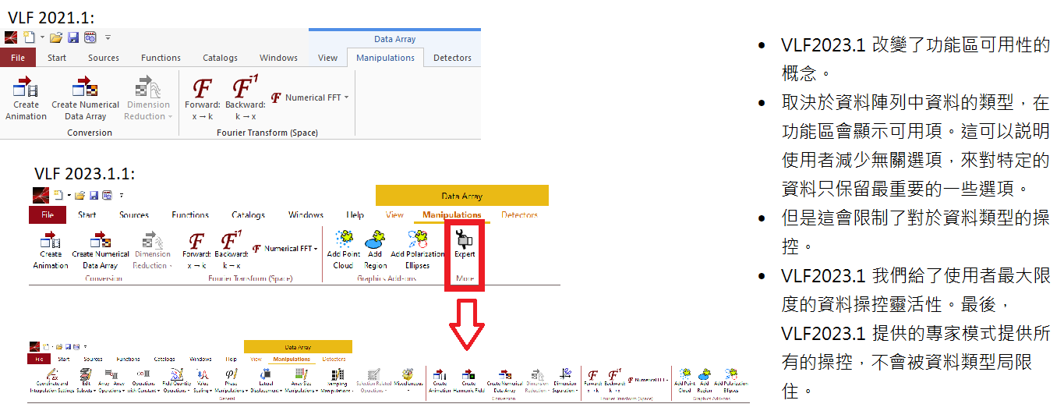The image size is (1064, 411).
Task: Click Add Region in VLF 2023.1.1 ribbon
Action: [375, 250]
